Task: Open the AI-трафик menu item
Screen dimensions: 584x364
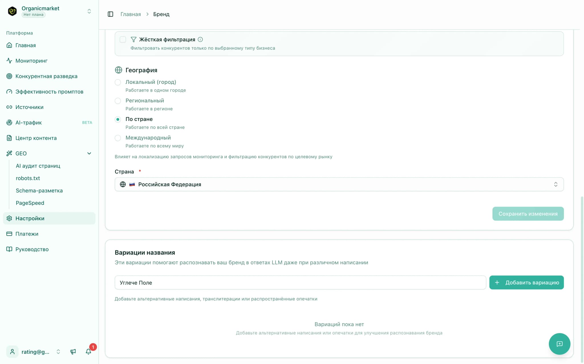Action: pyautogui.click(x=29, y=123)
